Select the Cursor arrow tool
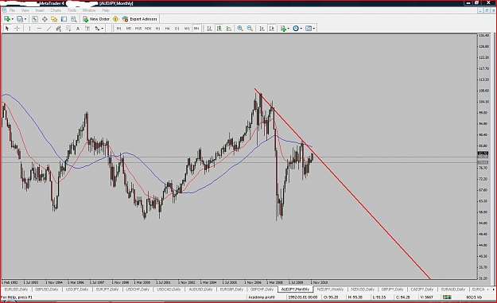 pos(7,29)
